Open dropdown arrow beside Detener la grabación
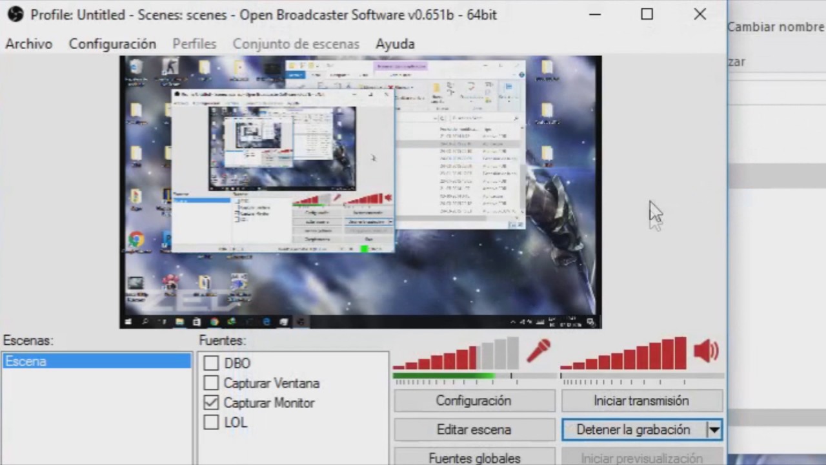 point(714,429)
